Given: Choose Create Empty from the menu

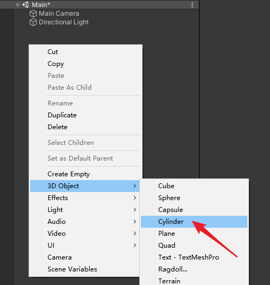Looking at the screenshot, I should pos(85,174).
